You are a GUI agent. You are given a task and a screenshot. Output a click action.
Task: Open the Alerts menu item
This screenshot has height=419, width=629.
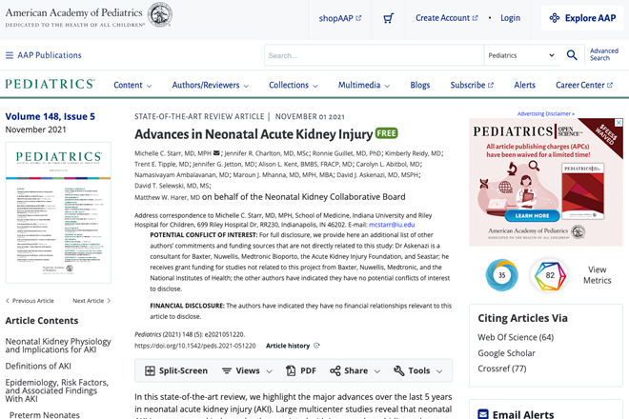(524, 86)
